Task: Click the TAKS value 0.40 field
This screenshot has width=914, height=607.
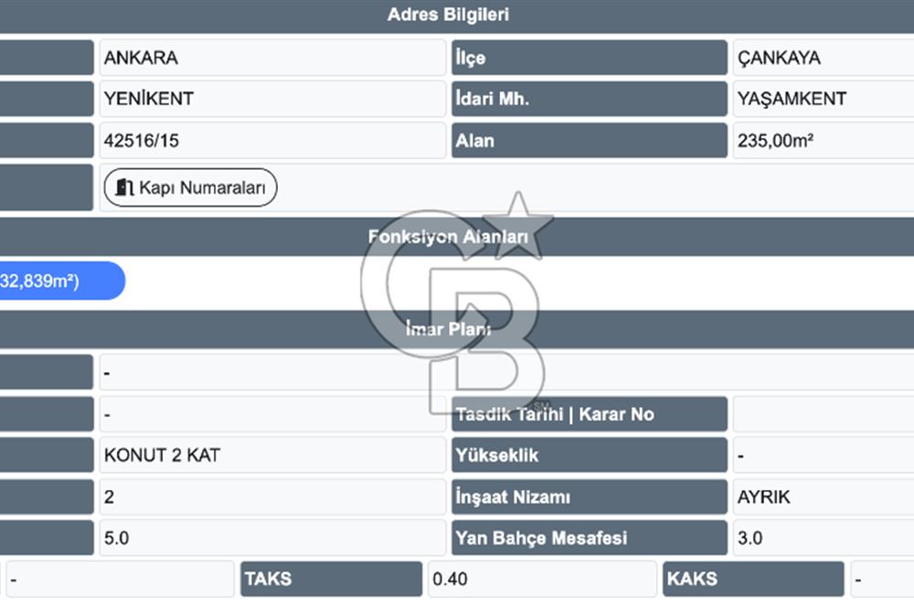Action: click(541, 579)
